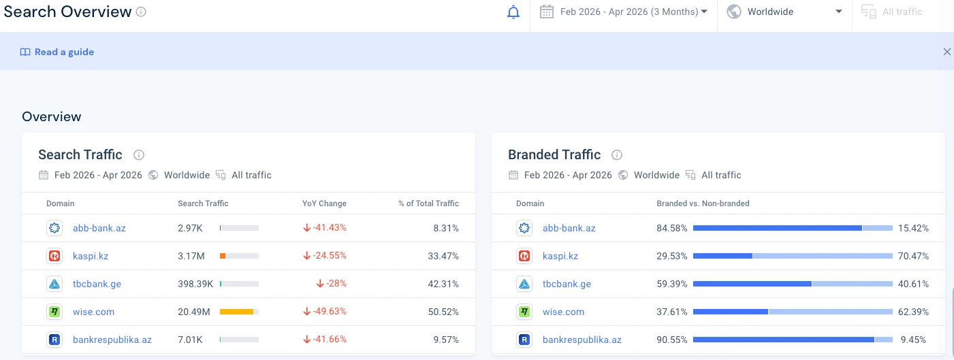This screenshot has height=360, width=954.
Task: Open abb-bank.az link in Search Traffic table
Action: coord(99,228)
